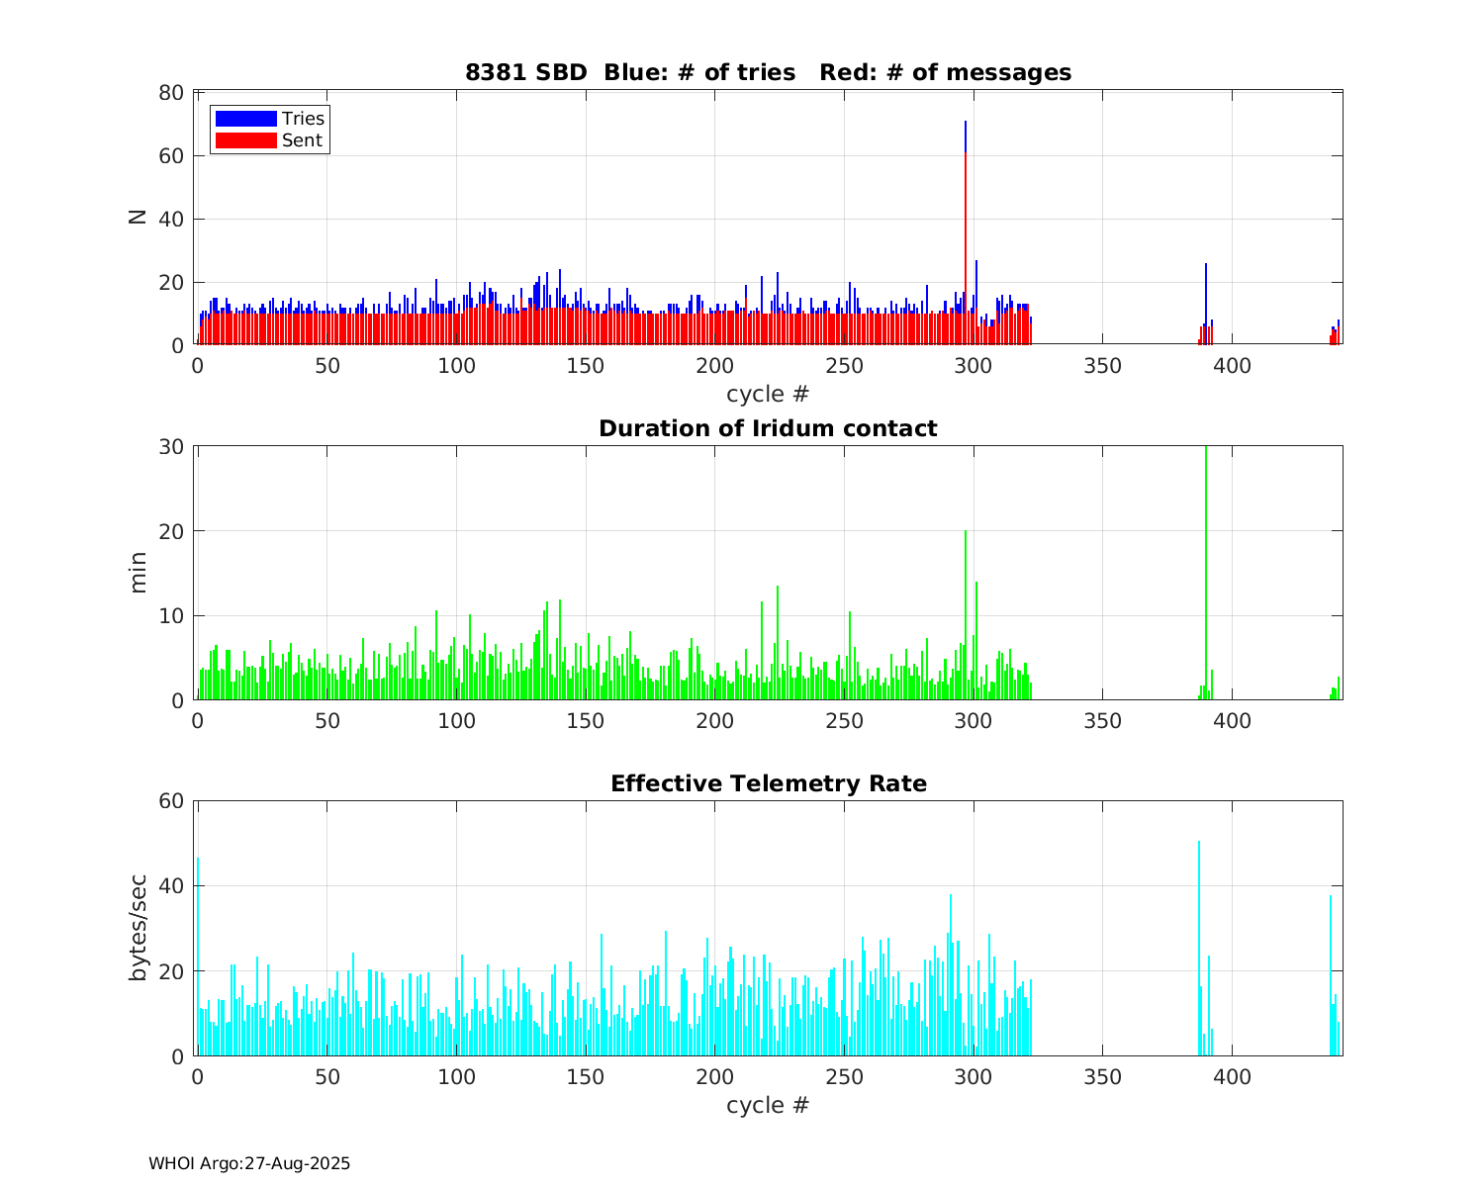
Task: Select the "Sent" legend label text
Action: [302, 140]
